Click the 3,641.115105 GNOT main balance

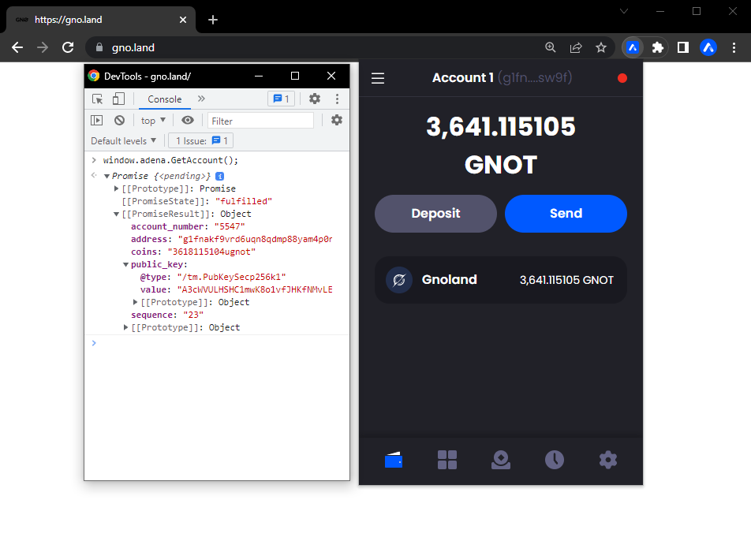pos(500,146)
